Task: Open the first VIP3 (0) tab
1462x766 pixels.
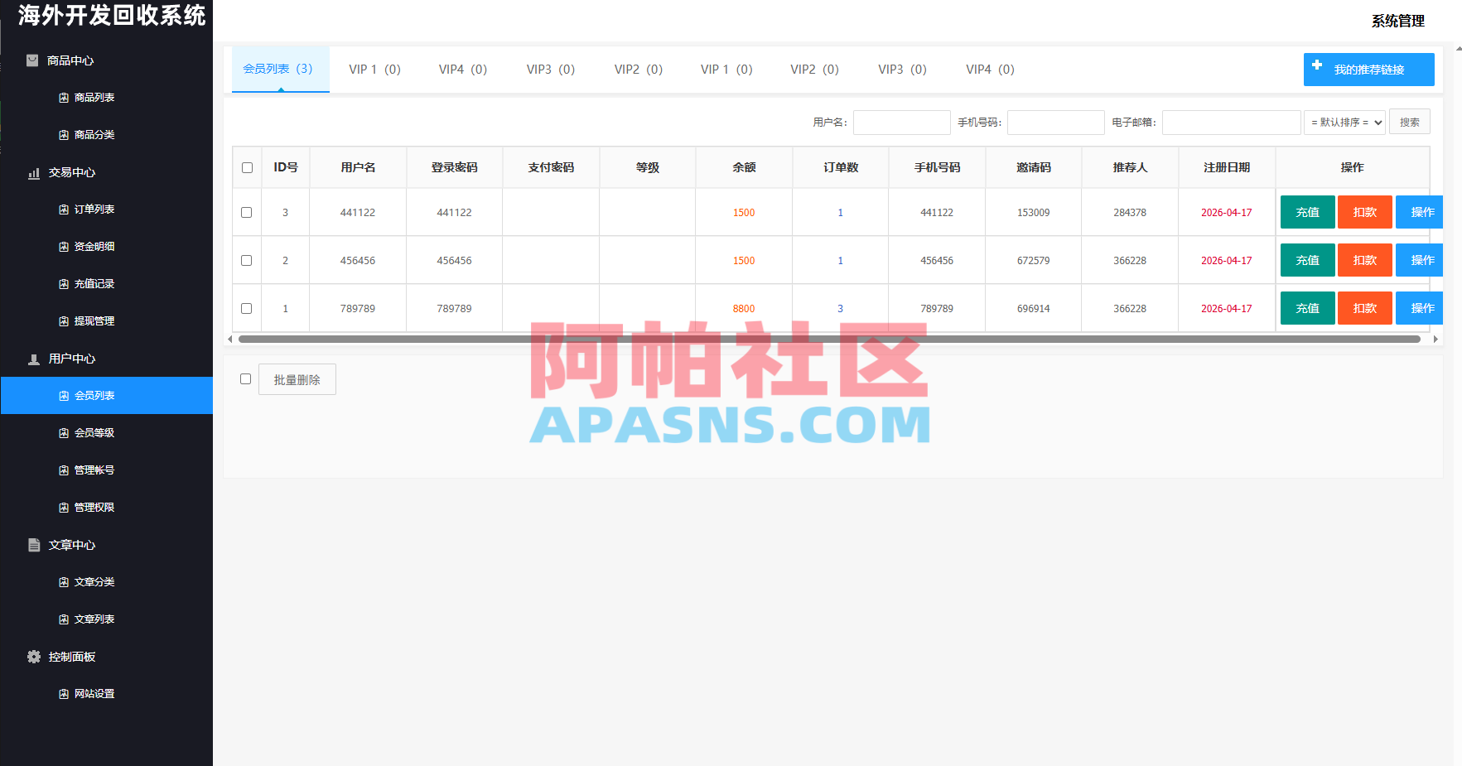Action: (x=551, y=70)
